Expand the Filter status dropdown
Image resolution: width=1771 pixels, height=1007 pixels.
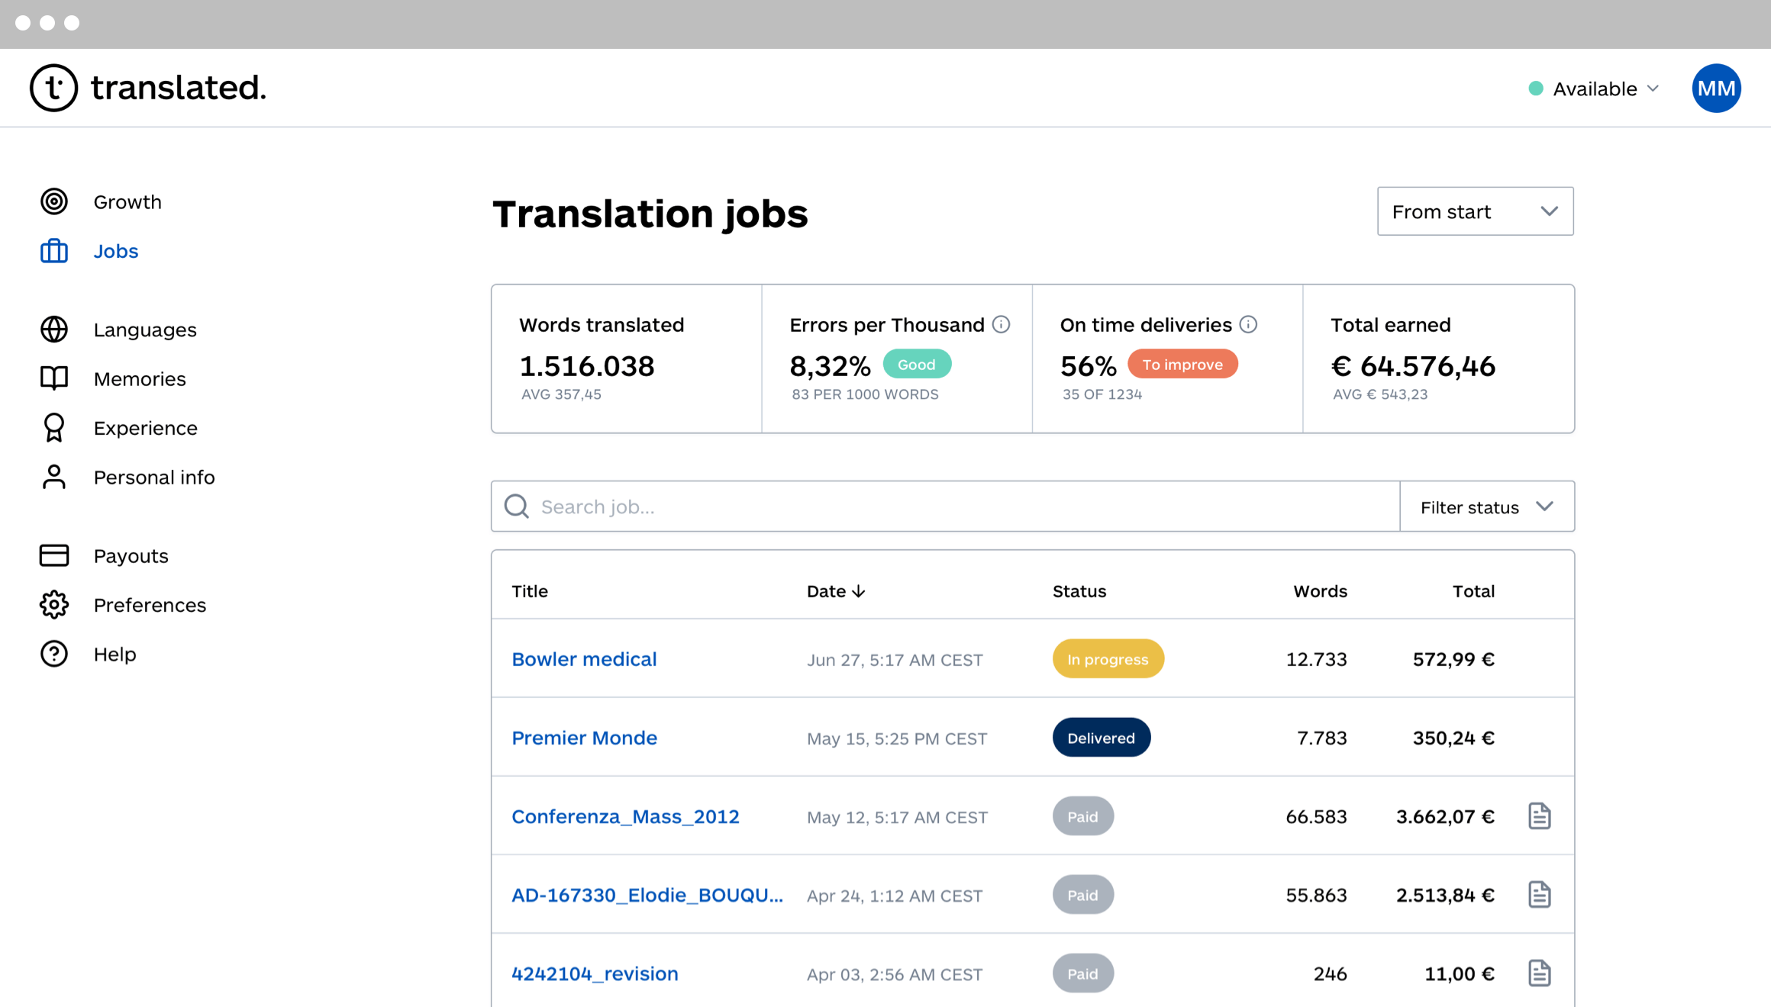coord(1486,507)
